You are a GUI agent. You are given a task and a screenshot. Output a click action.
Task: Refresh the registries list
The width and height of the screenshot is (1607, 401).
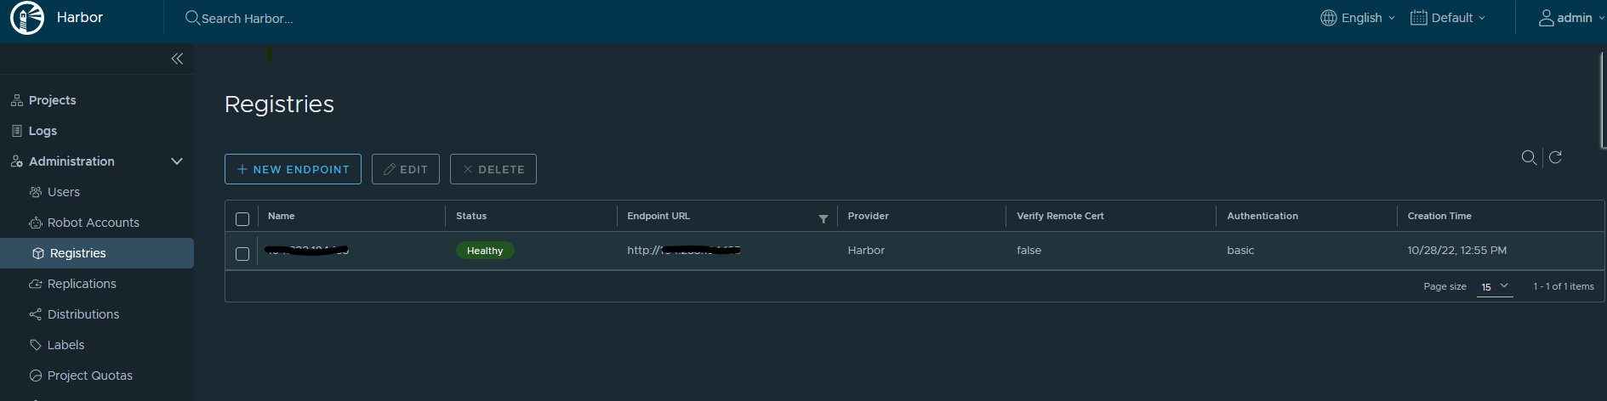point(1555,158)
